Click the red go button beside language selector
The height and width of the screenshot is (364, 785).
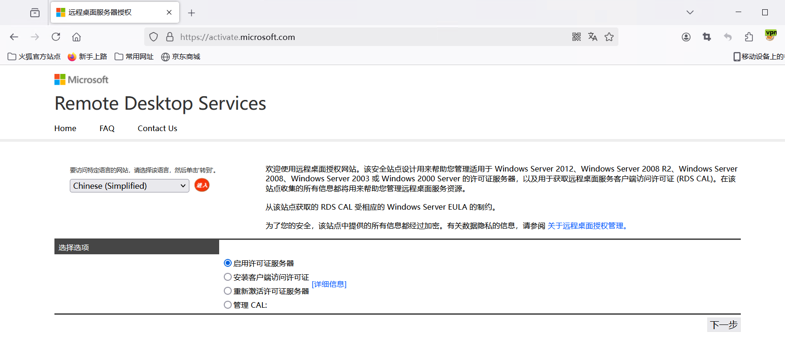[201, 185]
